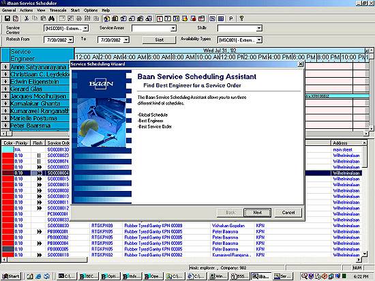
Task: Expand the Peter Baarsma engineer row arrow
Action: tap(5, 125)
